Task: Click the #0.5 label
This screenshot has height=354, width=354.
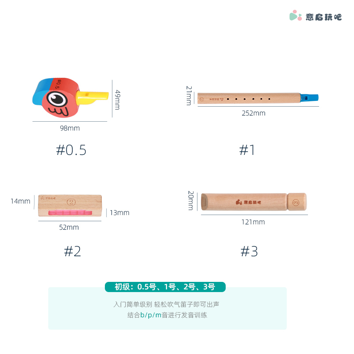Action: click(71, 150)
